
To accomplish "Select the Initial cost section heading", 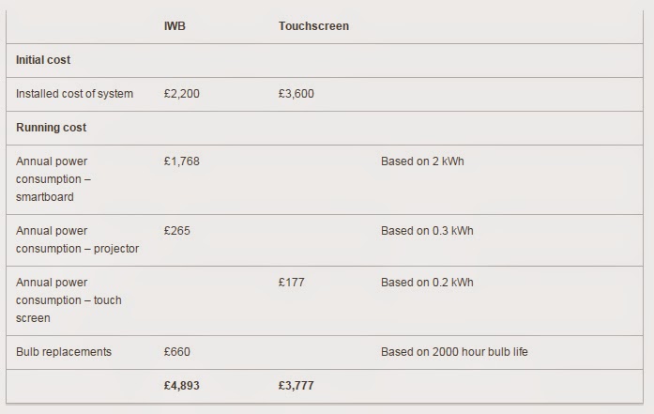I will 43,60.
